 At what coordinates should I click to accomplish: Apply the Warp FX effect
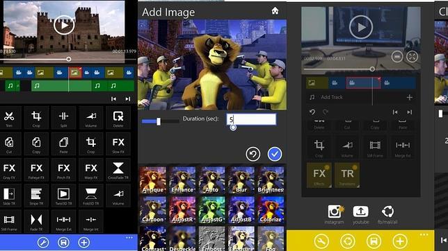[91, 170]
